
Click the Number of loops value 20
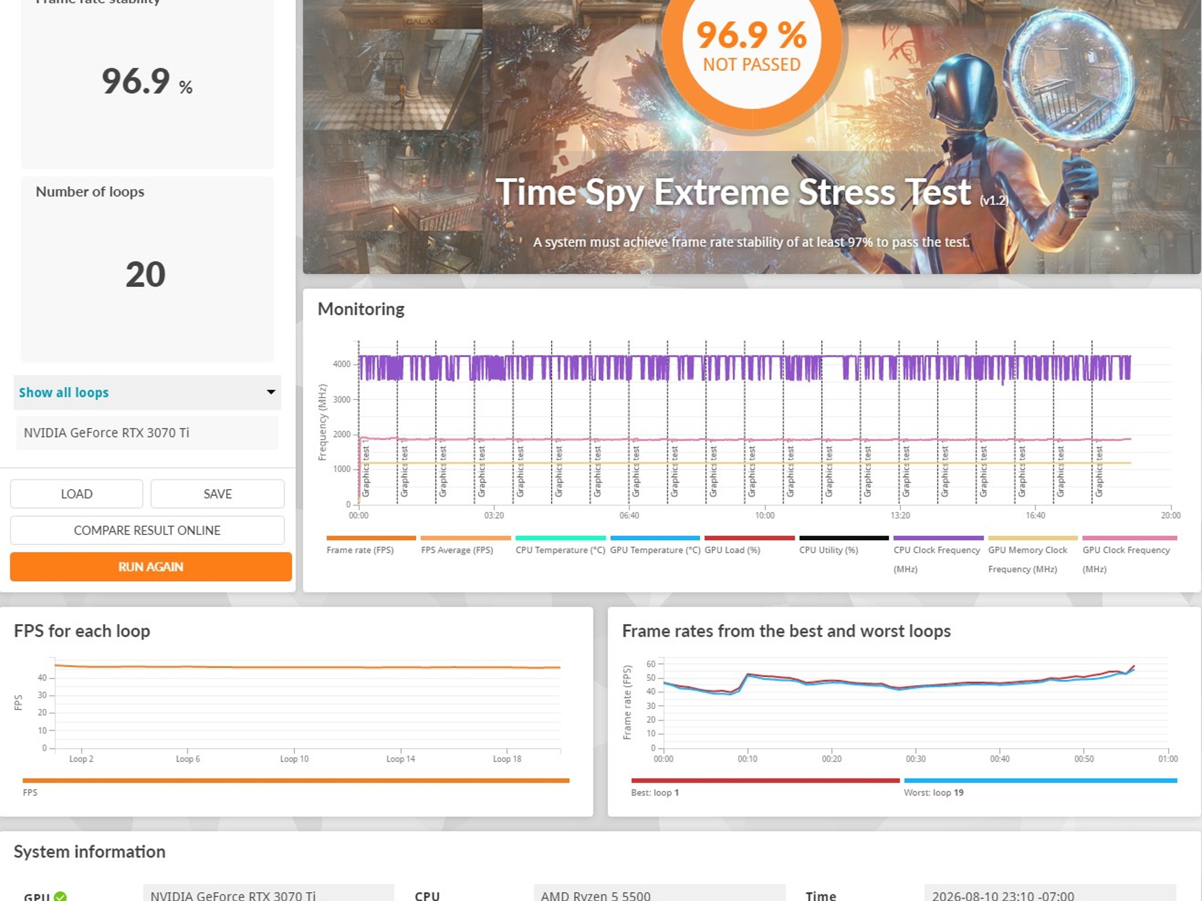coord(146,274)
